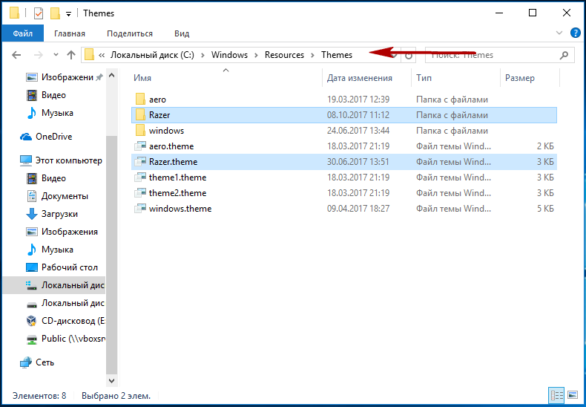Click the Back navigation arrow

[x=16, y=55]
